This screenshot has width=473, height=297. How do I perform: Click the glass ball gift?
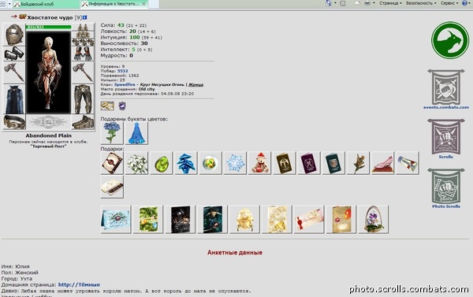pos(210,163)
